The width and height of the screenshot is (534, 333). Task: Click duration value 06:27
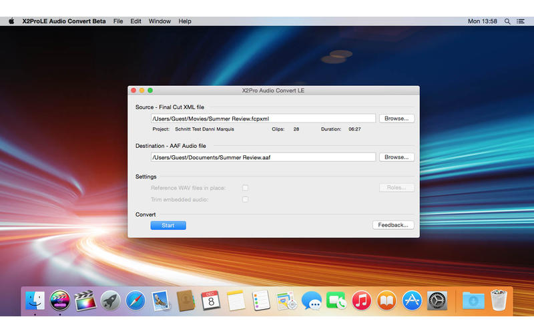click(354, 129)
